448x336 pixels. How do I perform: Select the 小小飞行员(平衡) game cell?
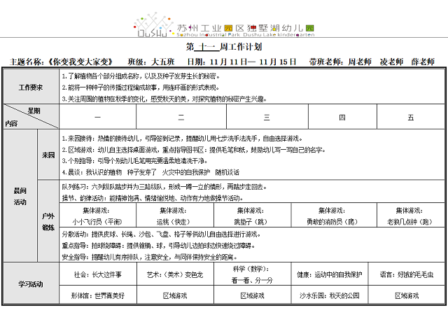[x=97, y=216]
